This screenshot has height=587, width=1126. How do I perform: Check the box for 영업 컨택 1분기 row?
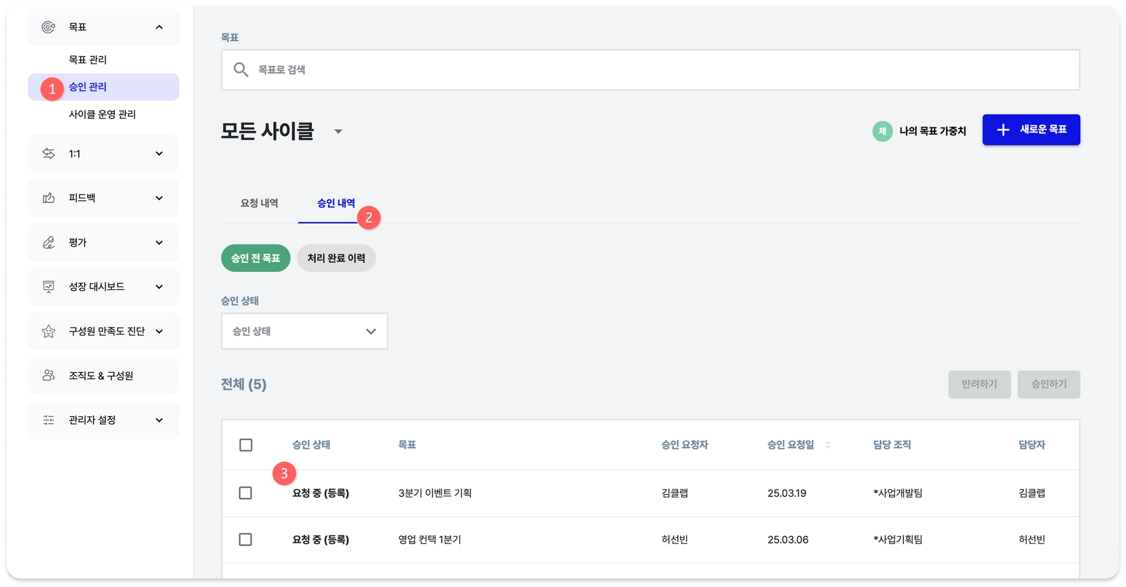coord(246,540)
